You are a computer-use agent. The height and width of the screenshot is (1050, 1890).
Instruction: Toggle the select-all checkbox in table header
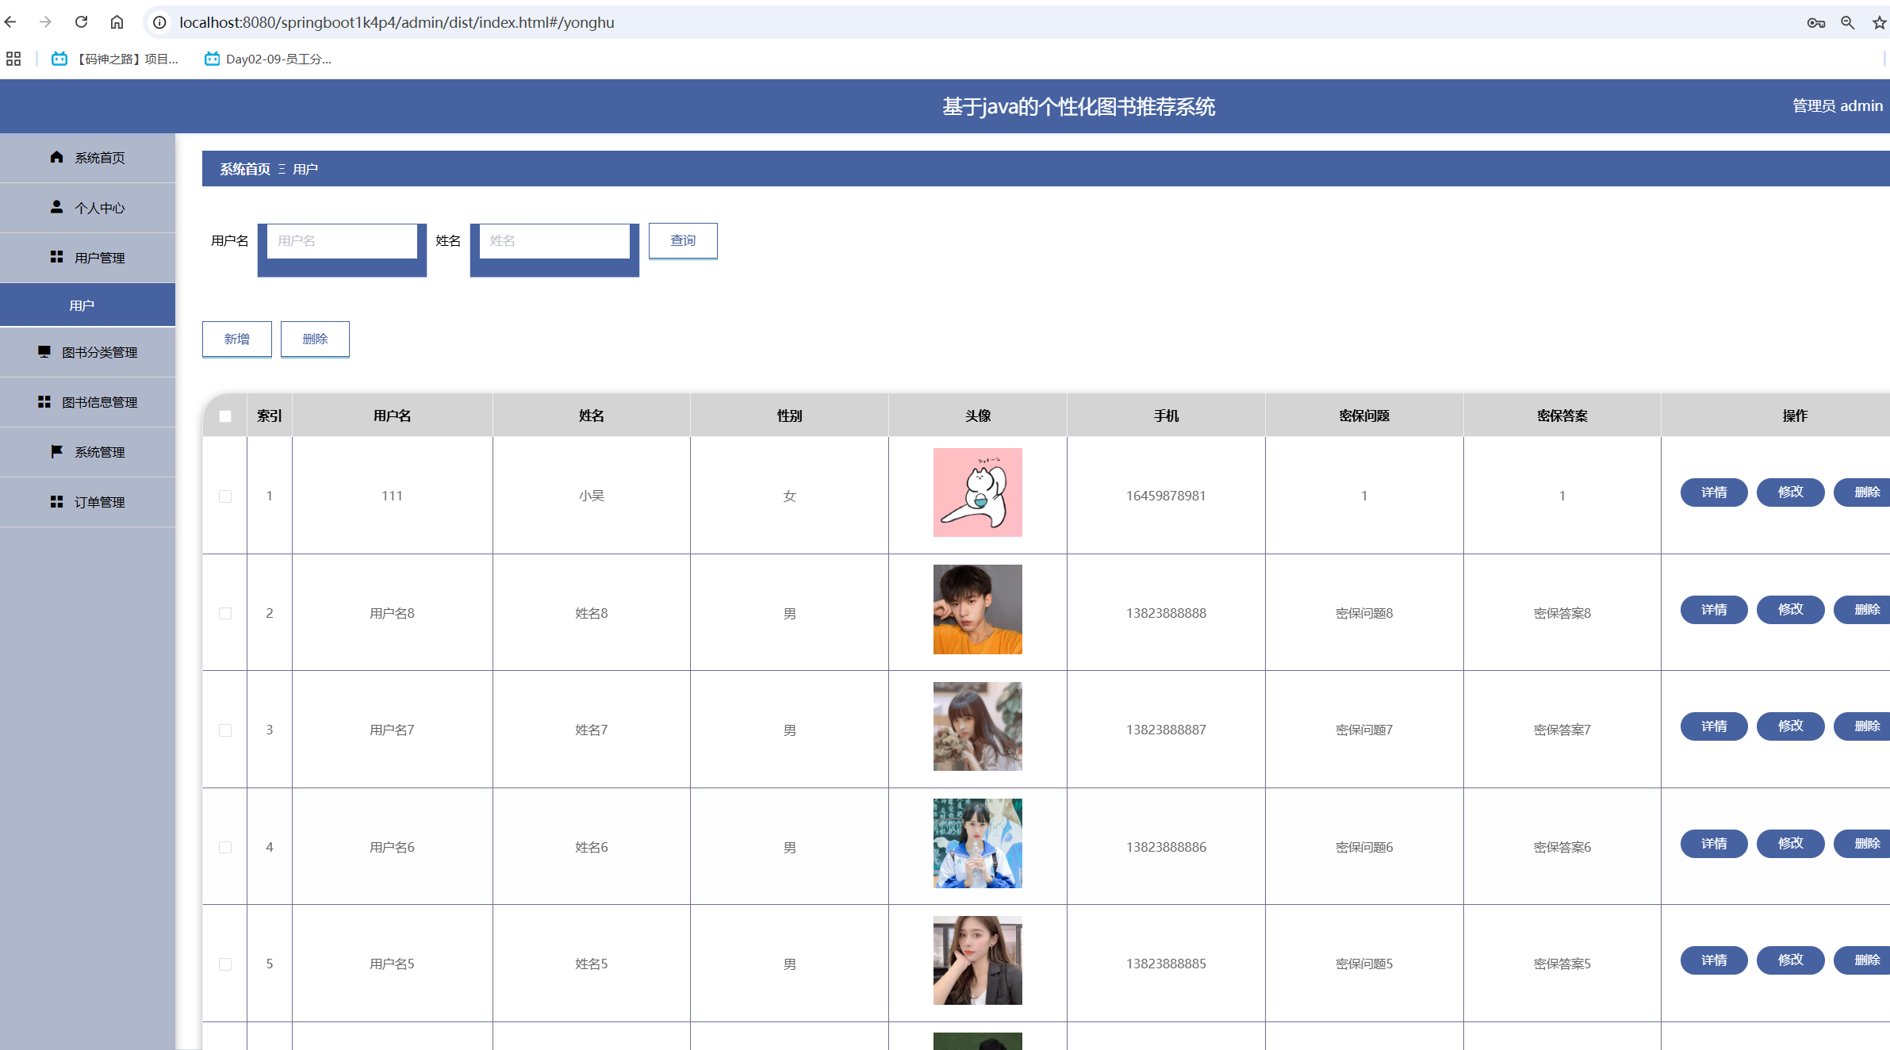tap(225, 416)
